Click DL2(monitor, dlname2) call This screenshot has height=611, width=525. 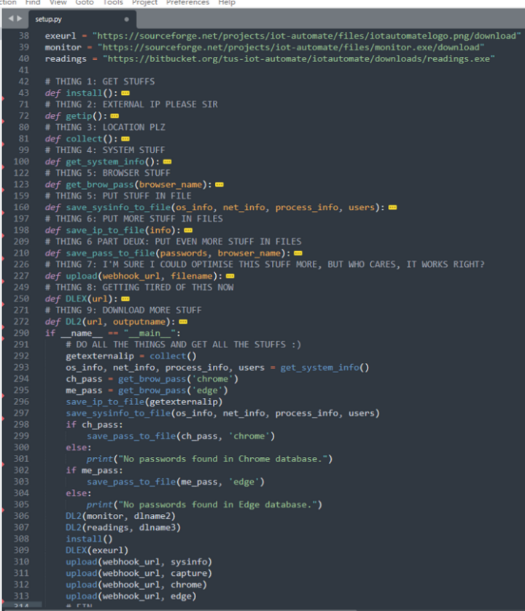click(x=120, y=516)
